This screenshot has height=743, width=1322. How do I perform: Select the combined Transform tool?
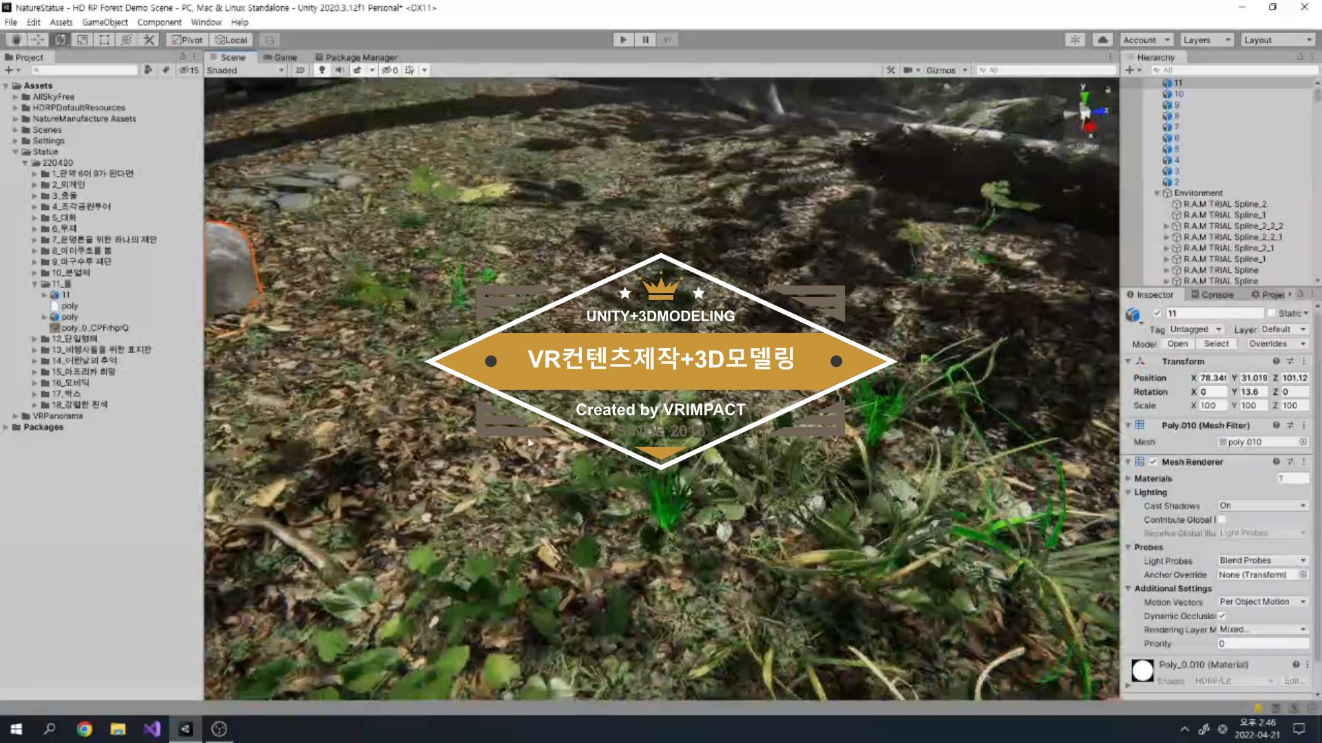(126, 40)
